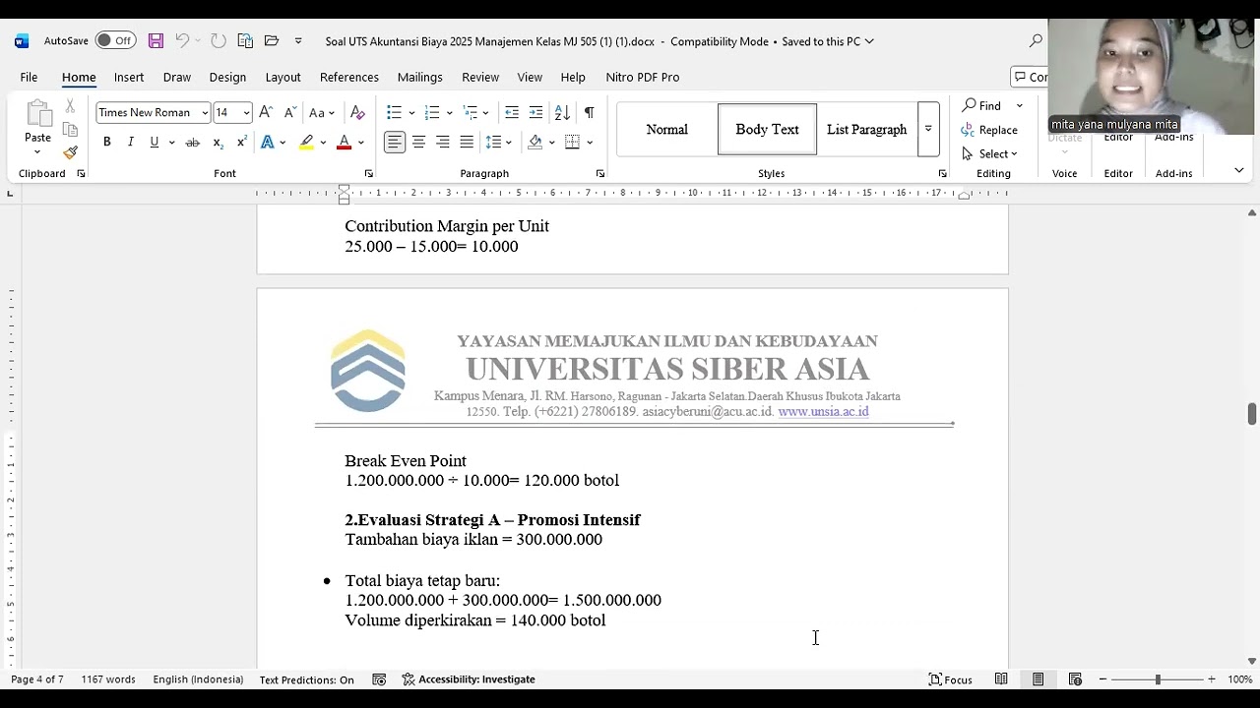Click the vertical scrollbar thumb
The width and height of the screenshot is (1260, 708).
(x=1252, y=414)
